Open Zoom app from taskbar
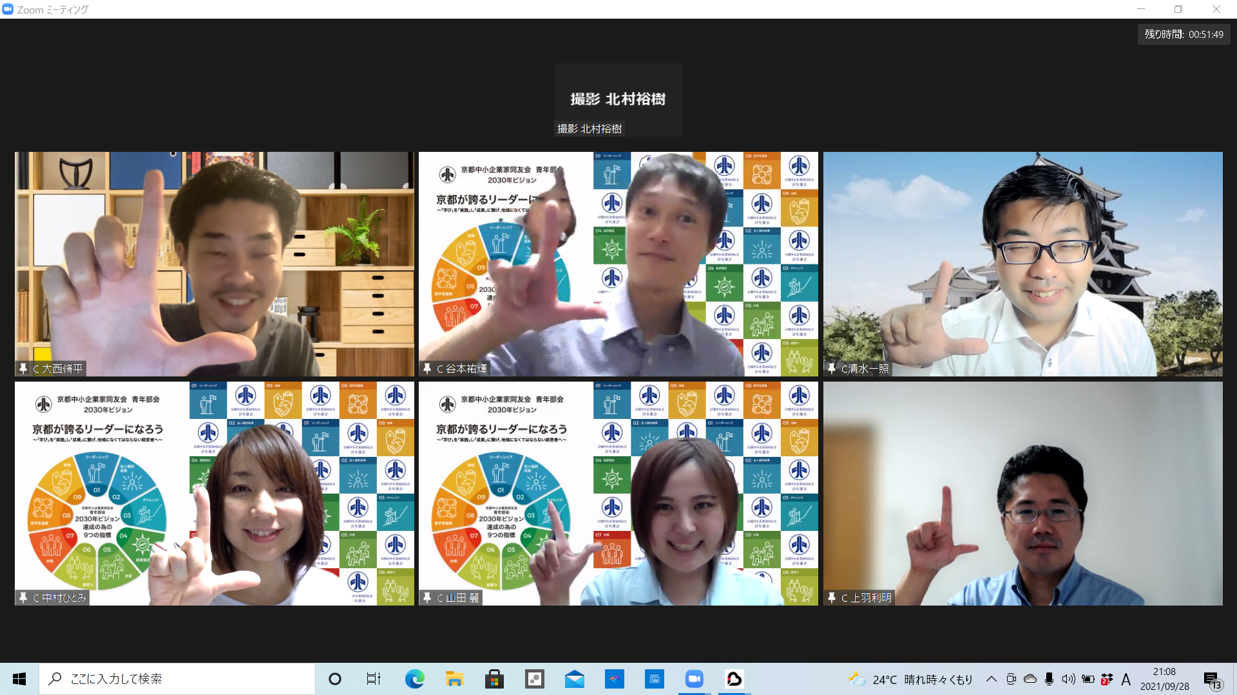Viewport: 1237px width, 695px height. [x=694, y=679]
